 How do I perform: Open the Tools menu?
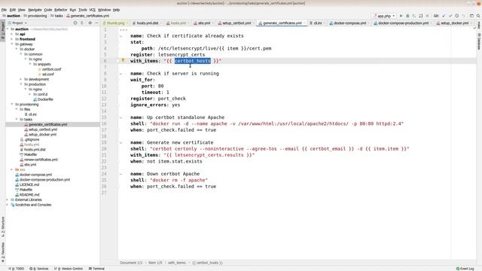[x=82, y=10]
